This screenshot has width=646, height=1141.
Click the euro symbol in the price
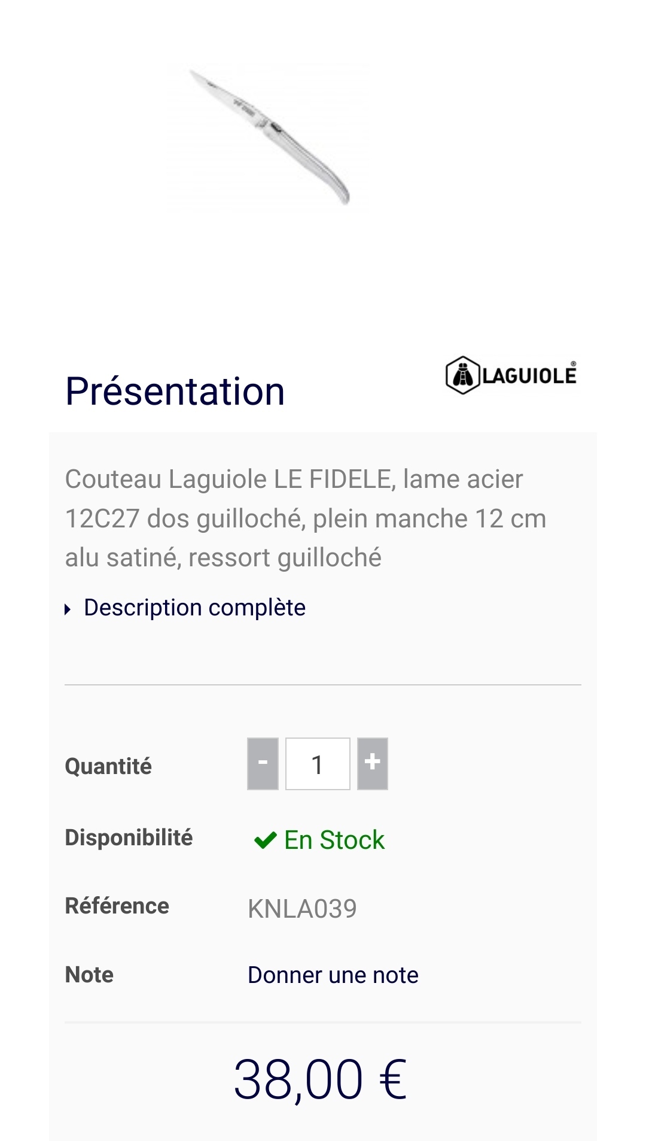pos(393,1079)
